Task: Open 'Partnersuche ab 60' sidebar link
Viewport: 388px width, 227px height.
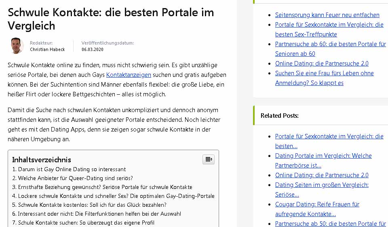Action: coord(330,44)
